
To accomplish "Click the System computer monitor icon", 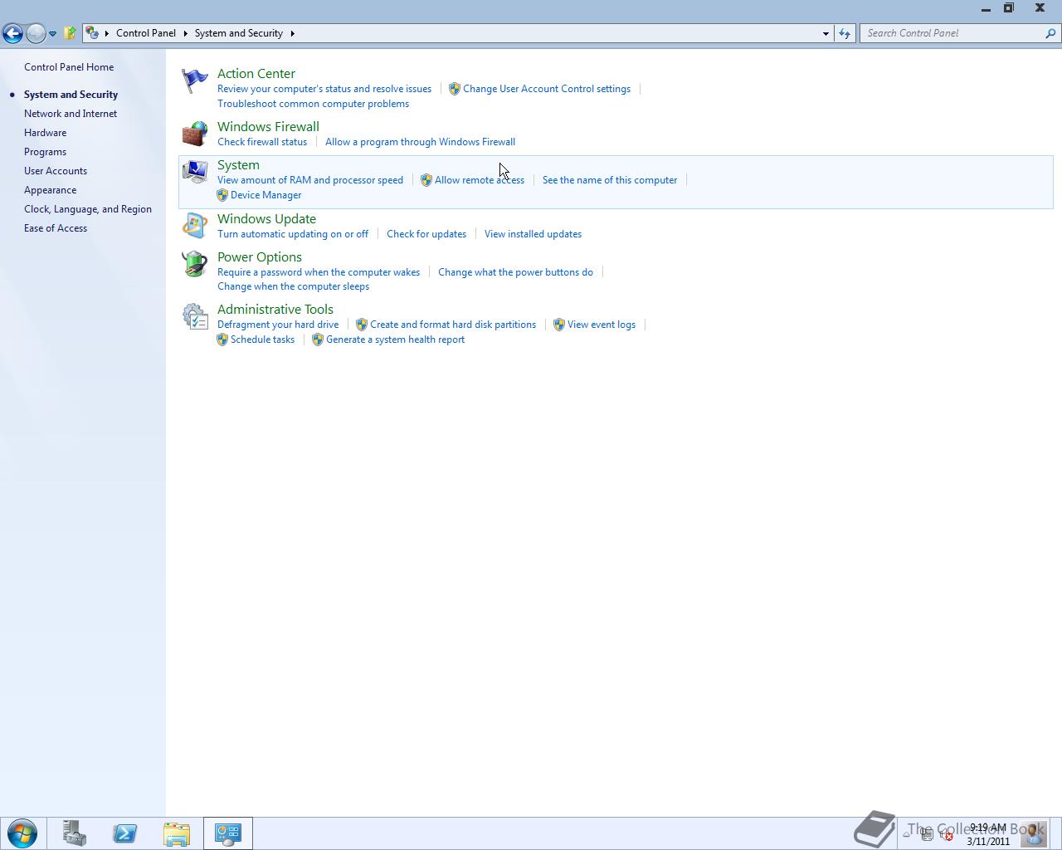I will tap(195, 172).
